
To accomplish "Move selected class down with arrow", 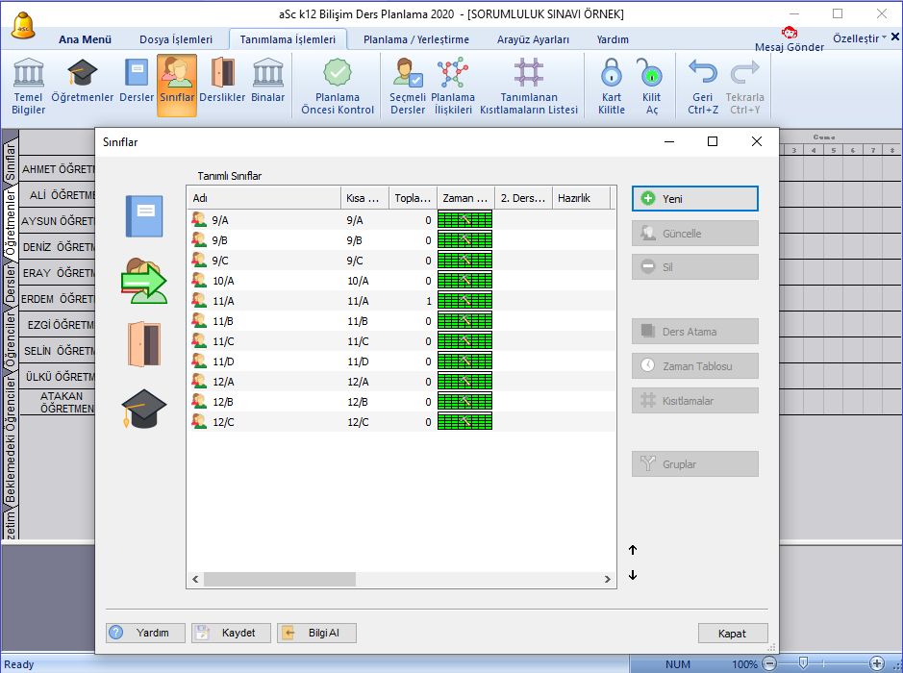I will pos(633,575).
